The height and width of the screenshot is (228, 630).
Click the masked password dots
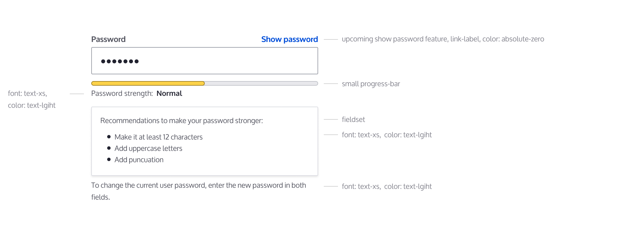(x=120, y=61)
